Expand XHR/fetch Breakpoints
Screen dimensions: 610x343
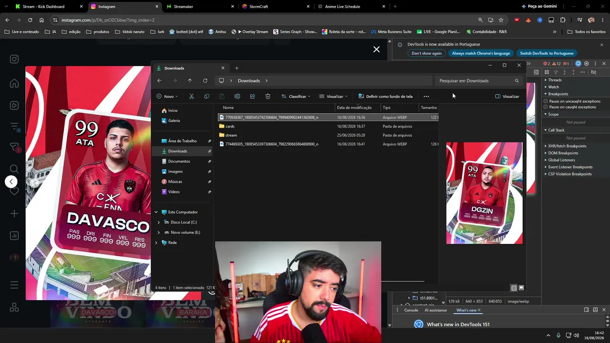(567, 146)
